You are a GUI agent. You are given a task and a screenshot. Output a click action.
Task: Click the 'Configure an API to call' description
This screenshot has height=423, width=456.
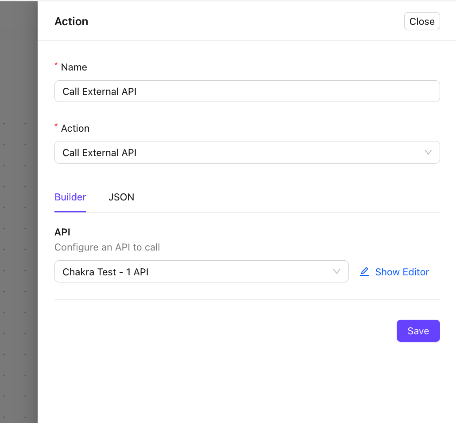pyautogui.click(x=107, y=247)
